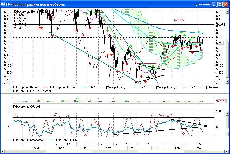Screen dimensions: 230x154
Task: Click the Aug month label on time axis
Action: pyautogui.click(x=36, y=148)
